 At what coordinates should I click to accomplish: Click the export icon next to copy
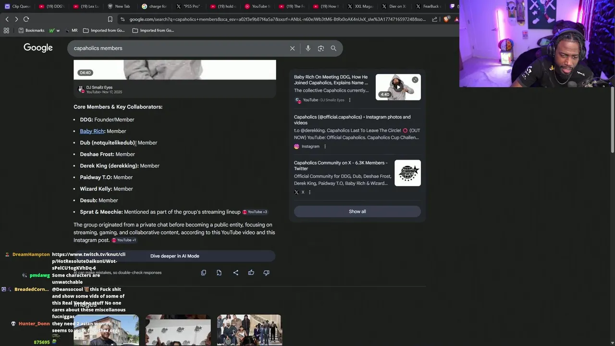click(x=219, y=272)
